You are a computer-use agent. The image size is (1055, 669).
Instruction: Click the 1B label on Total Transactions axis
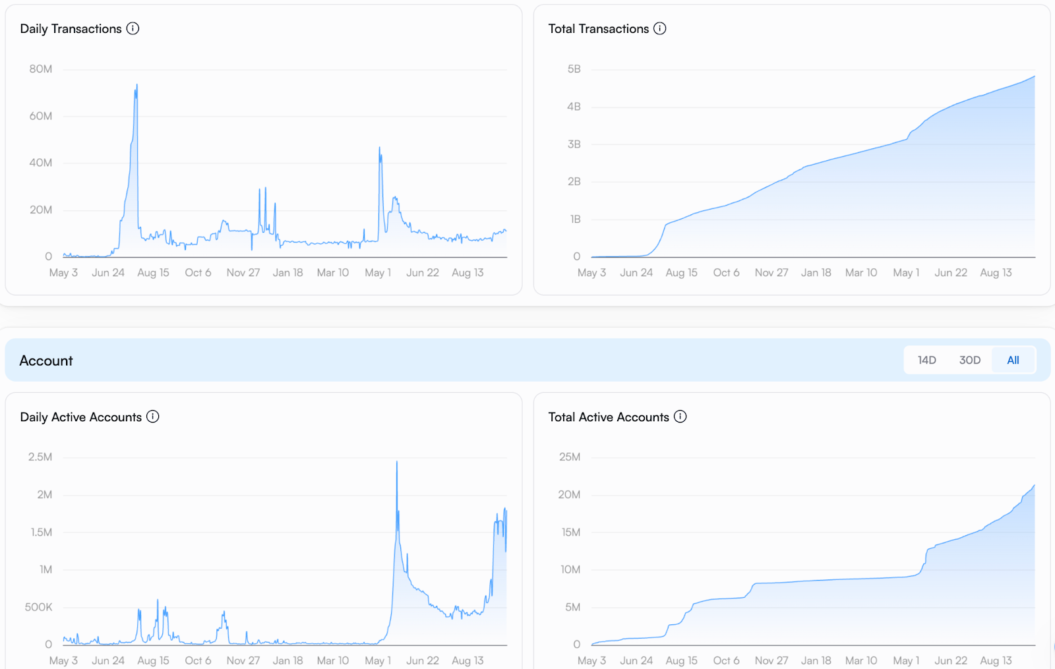click(575, 219)
